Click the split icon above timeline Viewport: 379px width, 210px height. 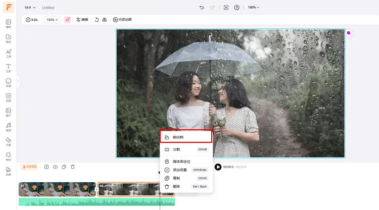pyautogui.click(x=55, y=167)
